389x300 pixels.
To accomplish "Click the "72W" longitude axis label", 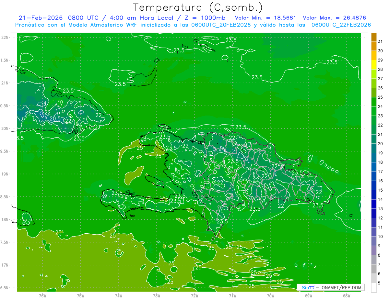I will coord(194,295).
